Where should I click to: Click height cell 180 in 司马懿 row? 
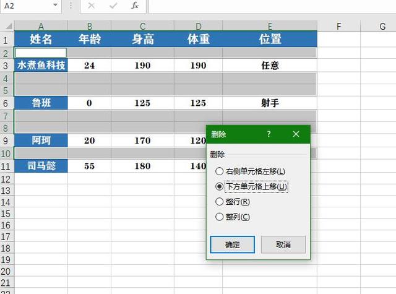coord(143,166)
